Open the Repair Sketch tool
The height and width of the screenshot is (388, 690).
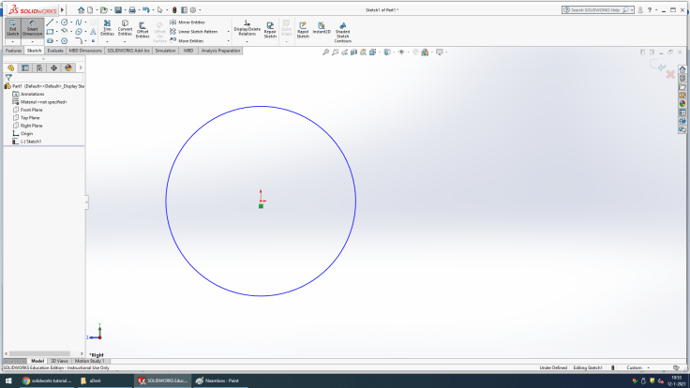[x=270, y=30]
